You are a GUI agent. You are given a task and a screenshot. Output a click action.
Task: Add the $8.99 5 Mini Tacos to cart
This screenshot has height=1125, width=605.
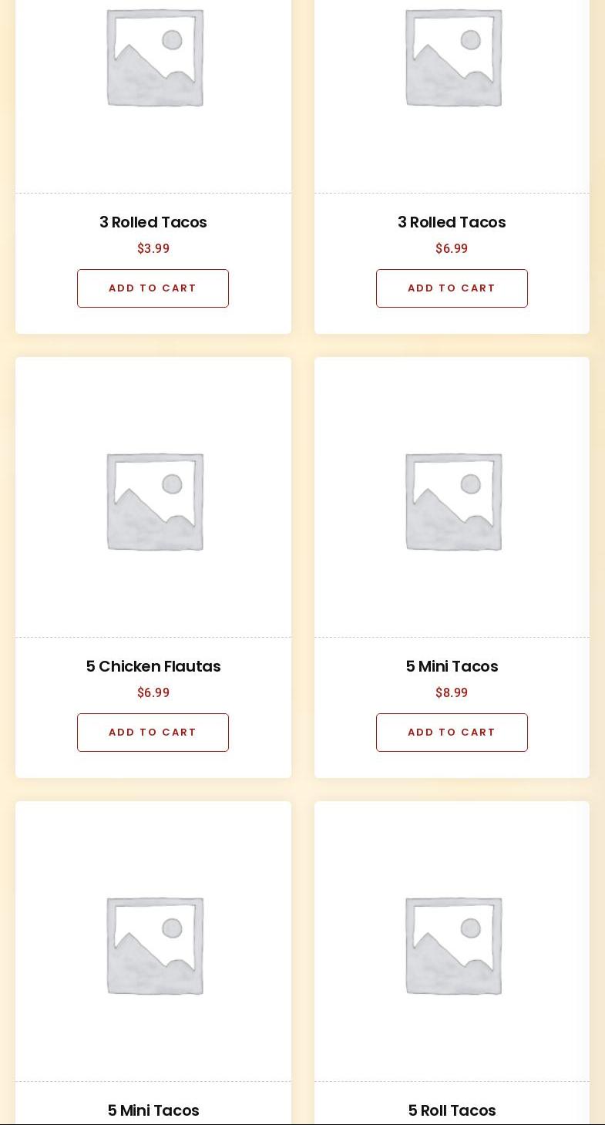452,733
